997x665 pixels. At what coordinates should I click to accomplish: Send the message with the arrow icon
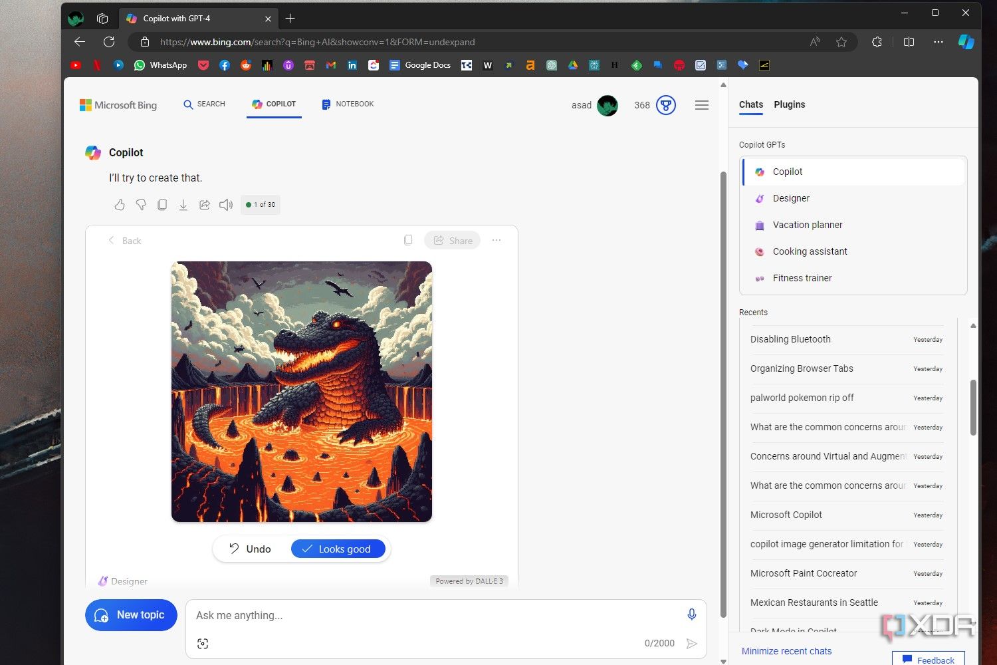click(691, 644)
